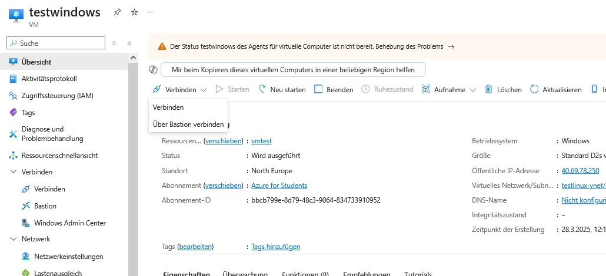606x276 pixels.
Task: Open Ressourcenschnellansicht in the sidebar
Action: click(59, 156)
